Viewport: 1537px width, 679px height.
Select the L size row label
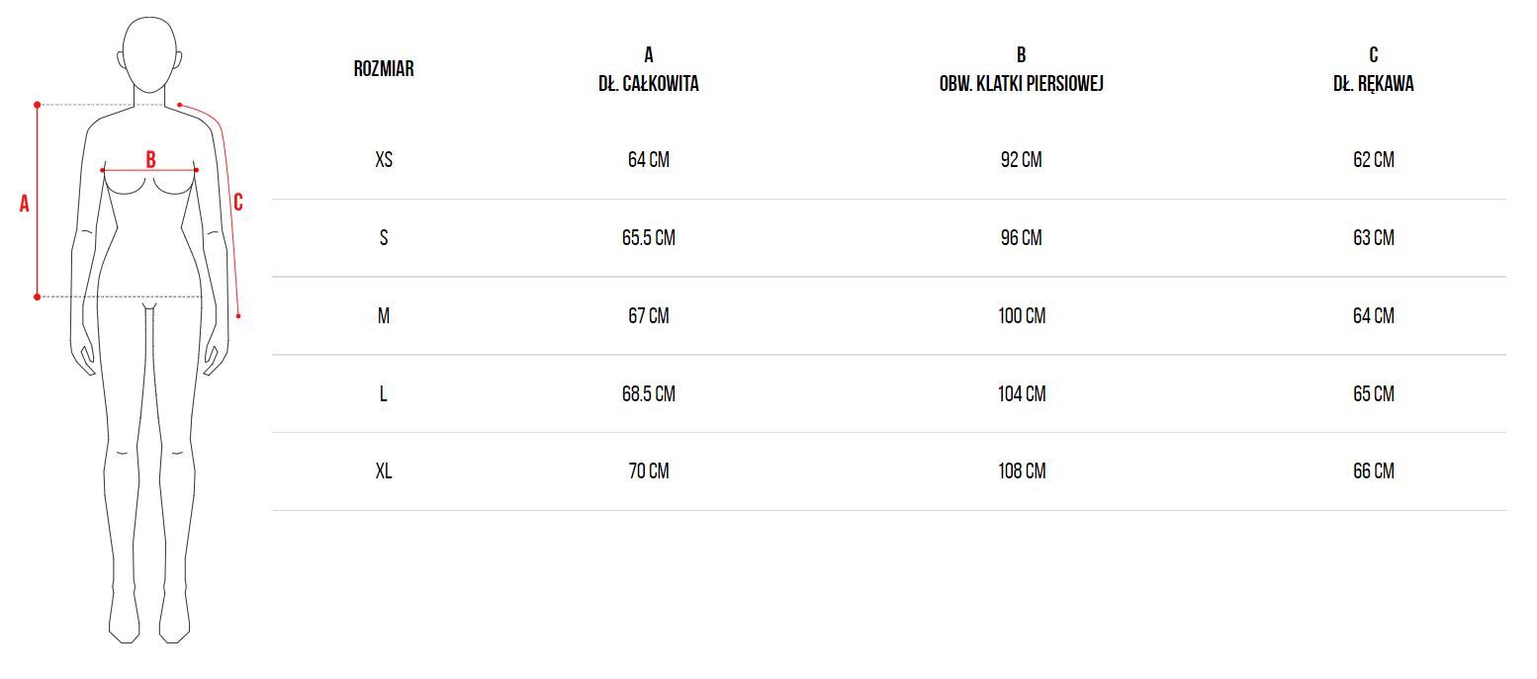click(x=384, y=394)
